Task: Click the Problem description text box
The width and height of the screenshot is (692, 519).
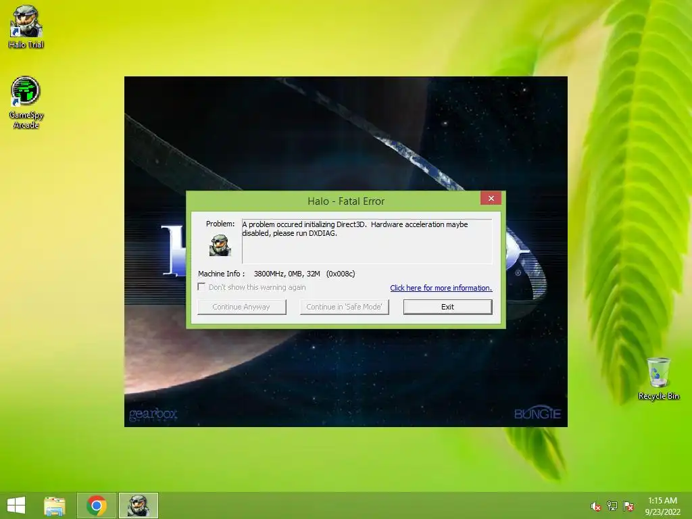Action: coord(367,241)
